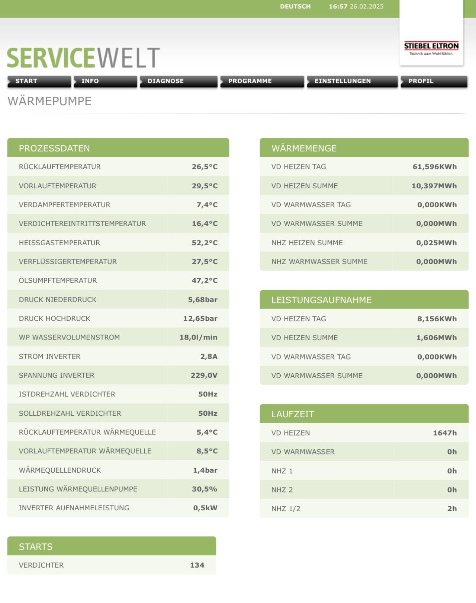Click the SERVICEWELT logo
The image size is (476, 603).
click(83, 58)
